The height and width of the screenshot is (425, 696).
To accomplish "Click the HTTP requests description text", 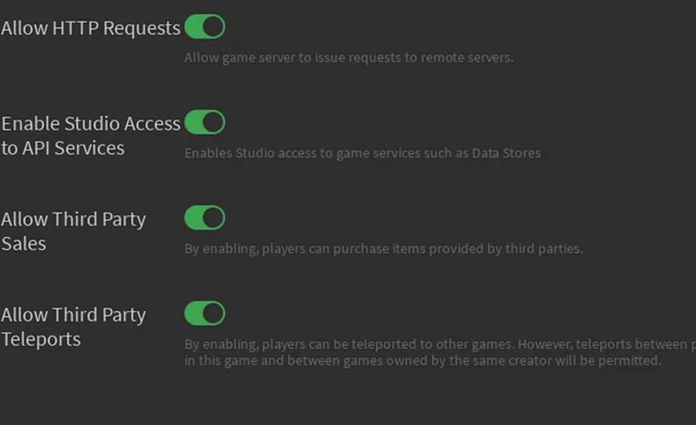I will click(349, 58).
